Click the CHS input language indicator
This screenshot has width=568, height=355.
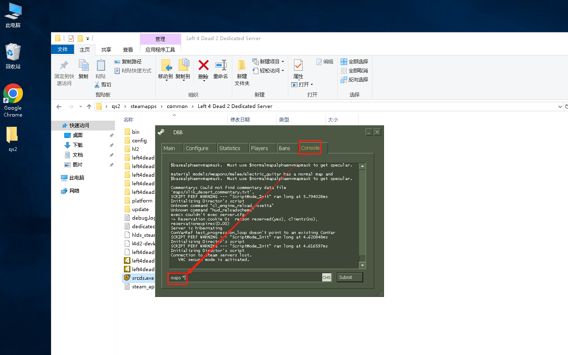pos(326,277)
